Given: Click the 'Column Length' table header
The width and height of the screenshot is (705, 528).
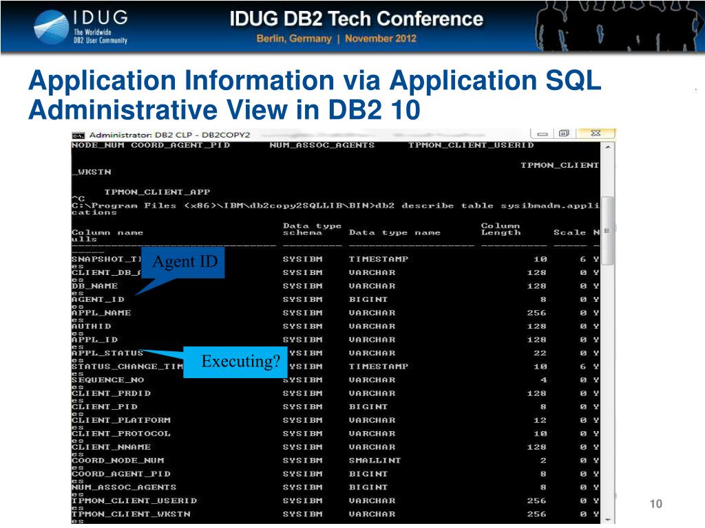Looking at the screenshot, I should pyautogui.click(x=501, y=229).
